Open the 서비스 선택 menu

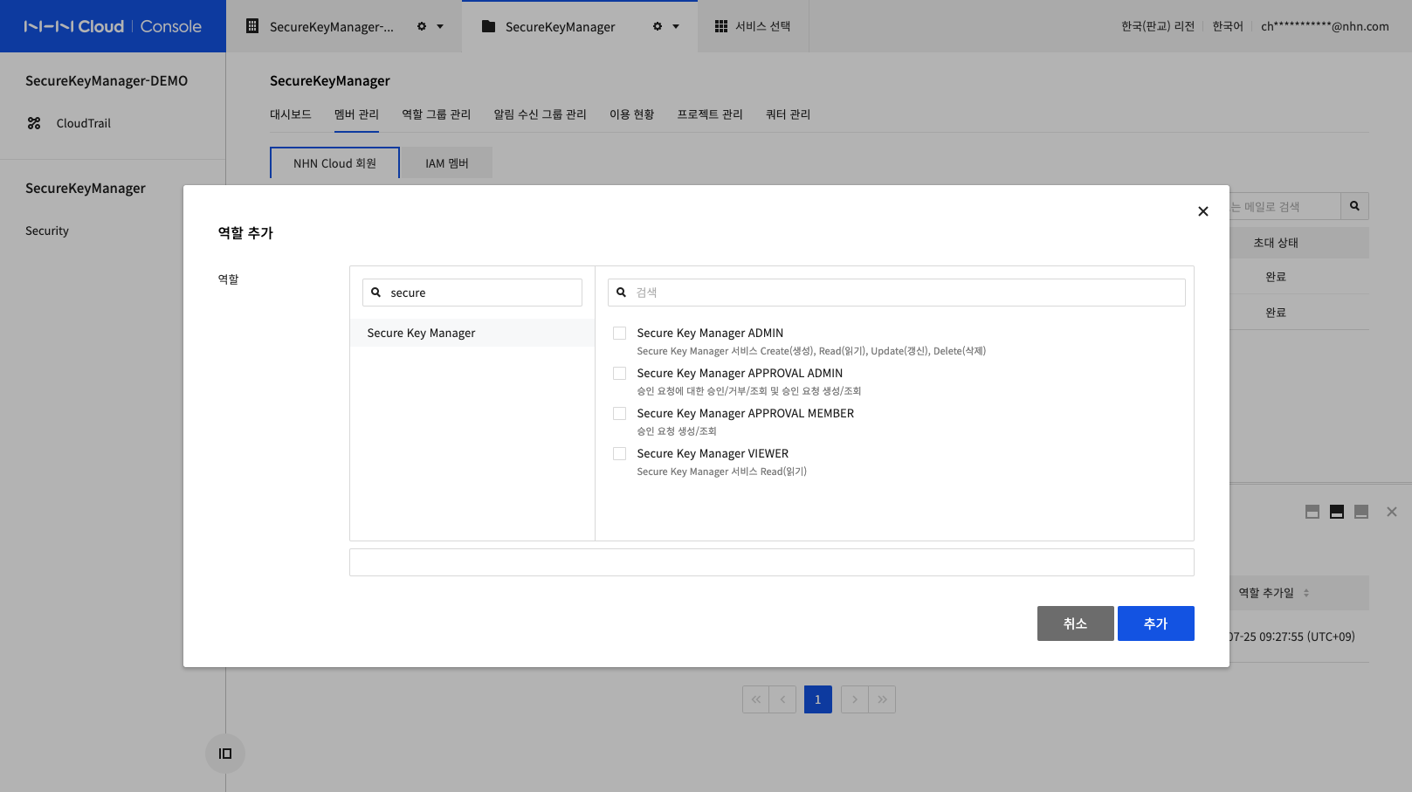(762, 26)
